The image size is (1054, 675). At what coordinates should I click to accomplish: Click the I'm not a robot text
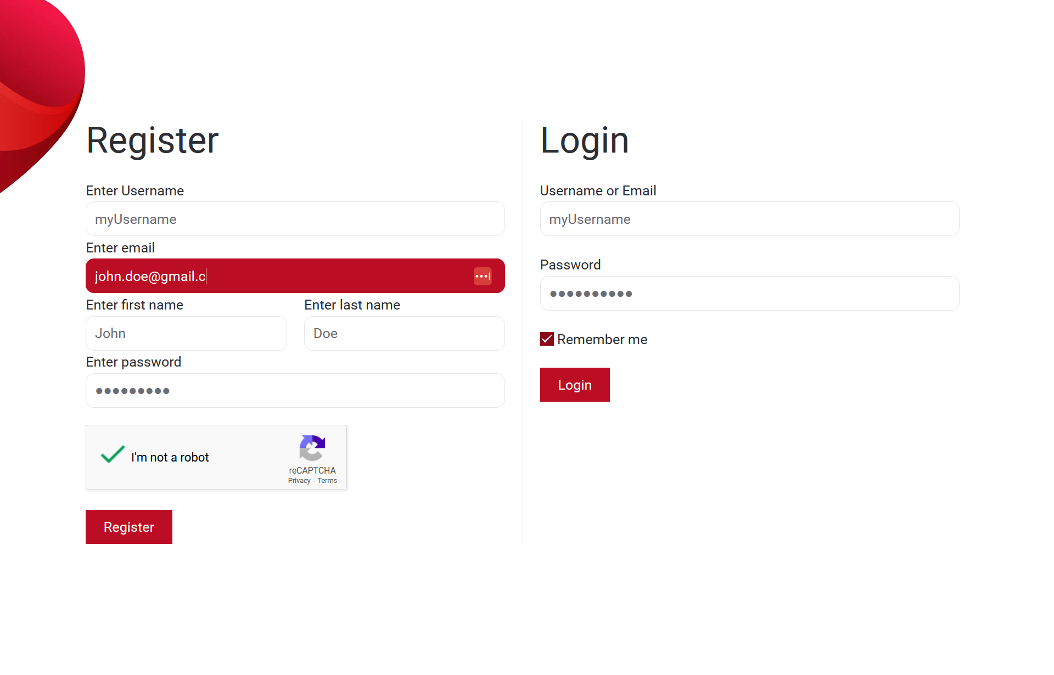coord(170,457)
